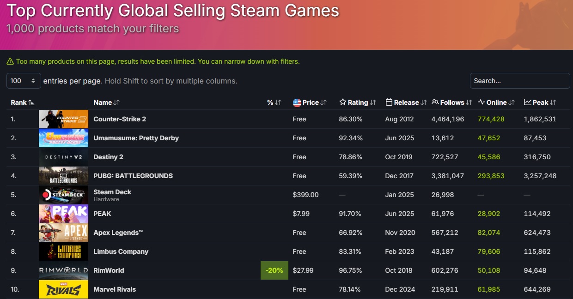The image size is (573, 299).
Task: Click the Peak chart icon
Action: coord(527,102)
